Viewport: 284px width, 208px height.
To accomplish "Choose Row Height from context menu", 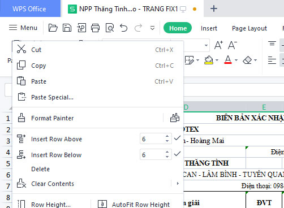I will coord(51,204).
